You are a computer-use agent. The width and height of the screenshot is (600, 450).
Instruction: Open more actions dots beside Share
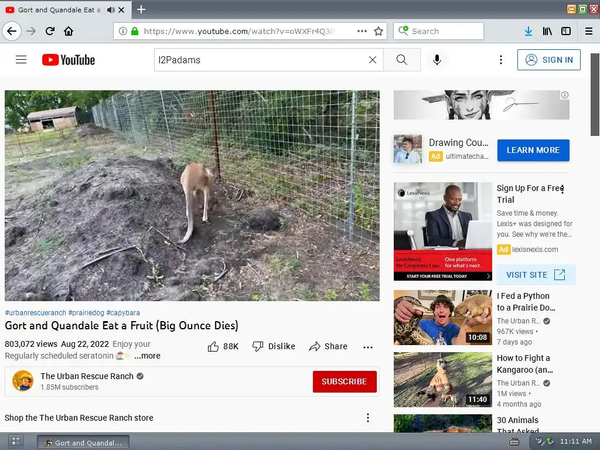[x=368, y=347]
